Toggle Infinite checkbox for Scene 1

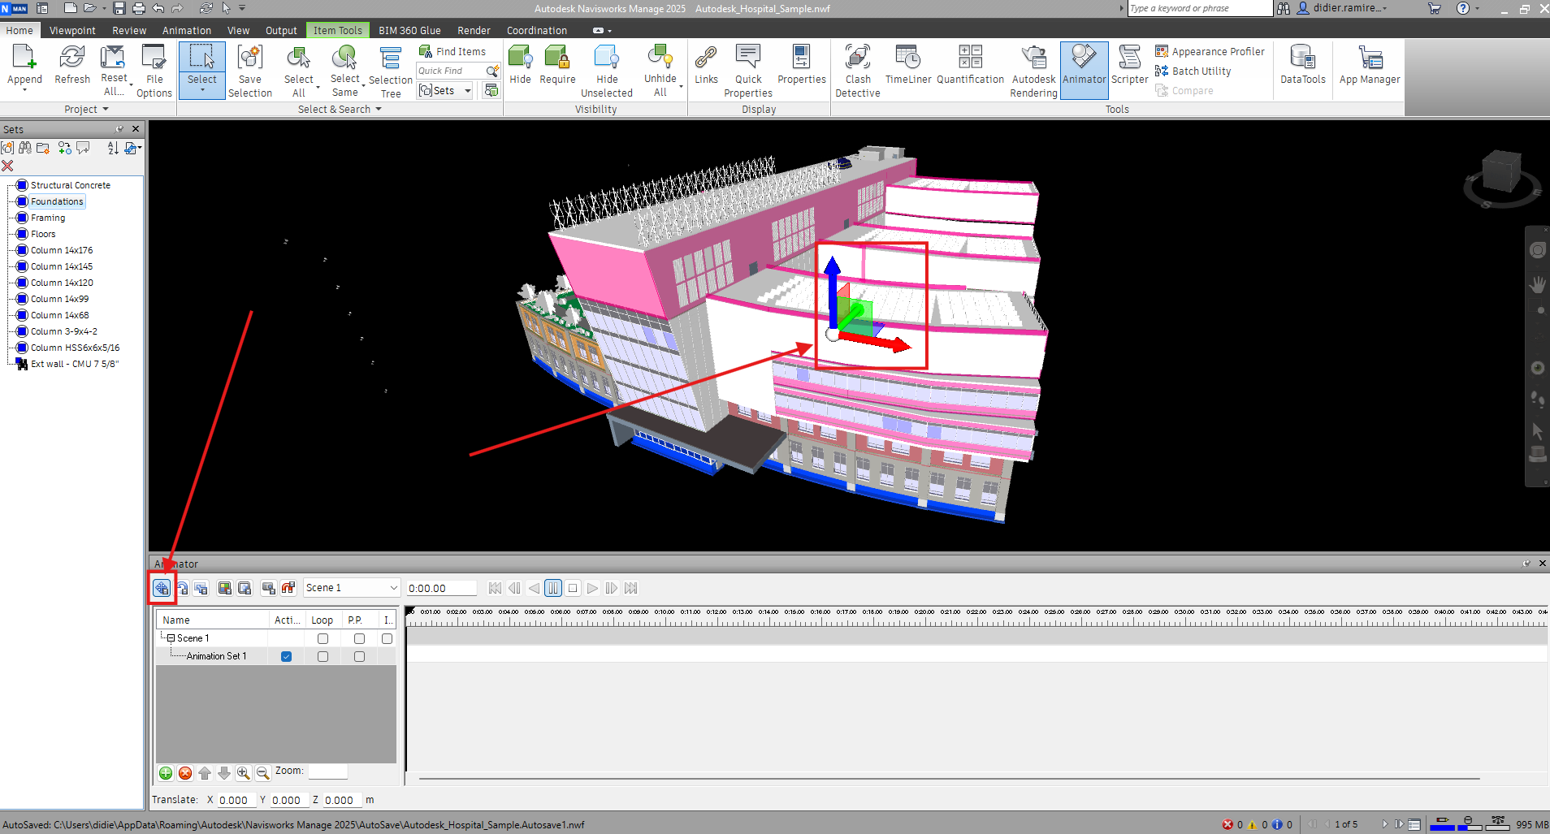pos(387,638)
